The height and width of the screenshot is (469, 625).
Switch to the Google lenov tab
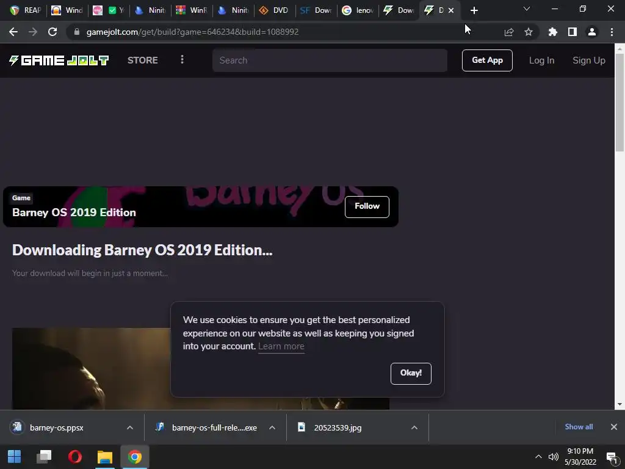pos(358,10)
